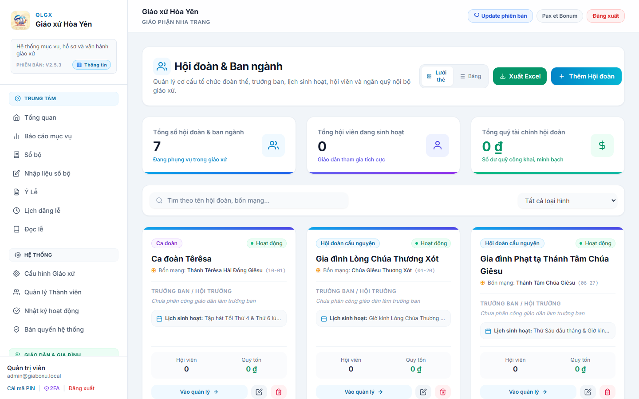This screenshot has height=399, width=639.
Task: Click the 2FA link
Action: [52, 388]
